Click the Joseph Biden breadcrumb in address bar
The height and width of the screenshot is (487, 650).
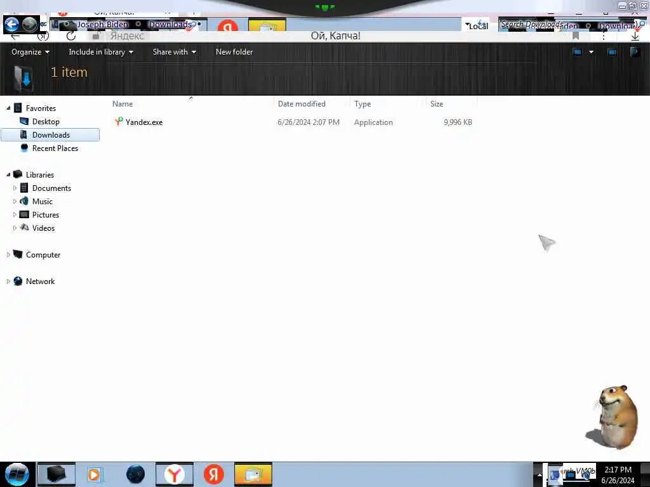click(102, 25)
